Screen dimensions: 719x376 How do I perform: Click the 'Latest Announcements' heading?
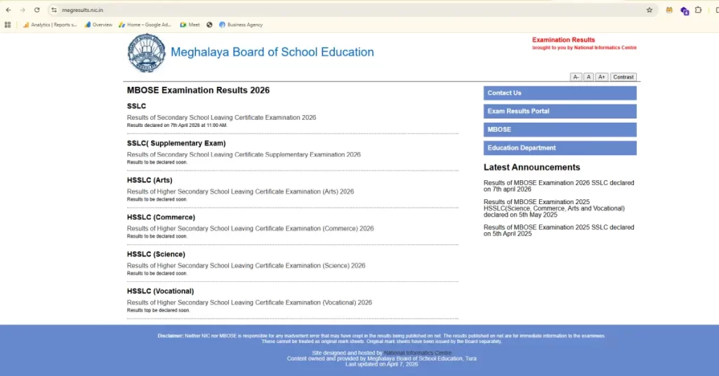tap(532, 168)
